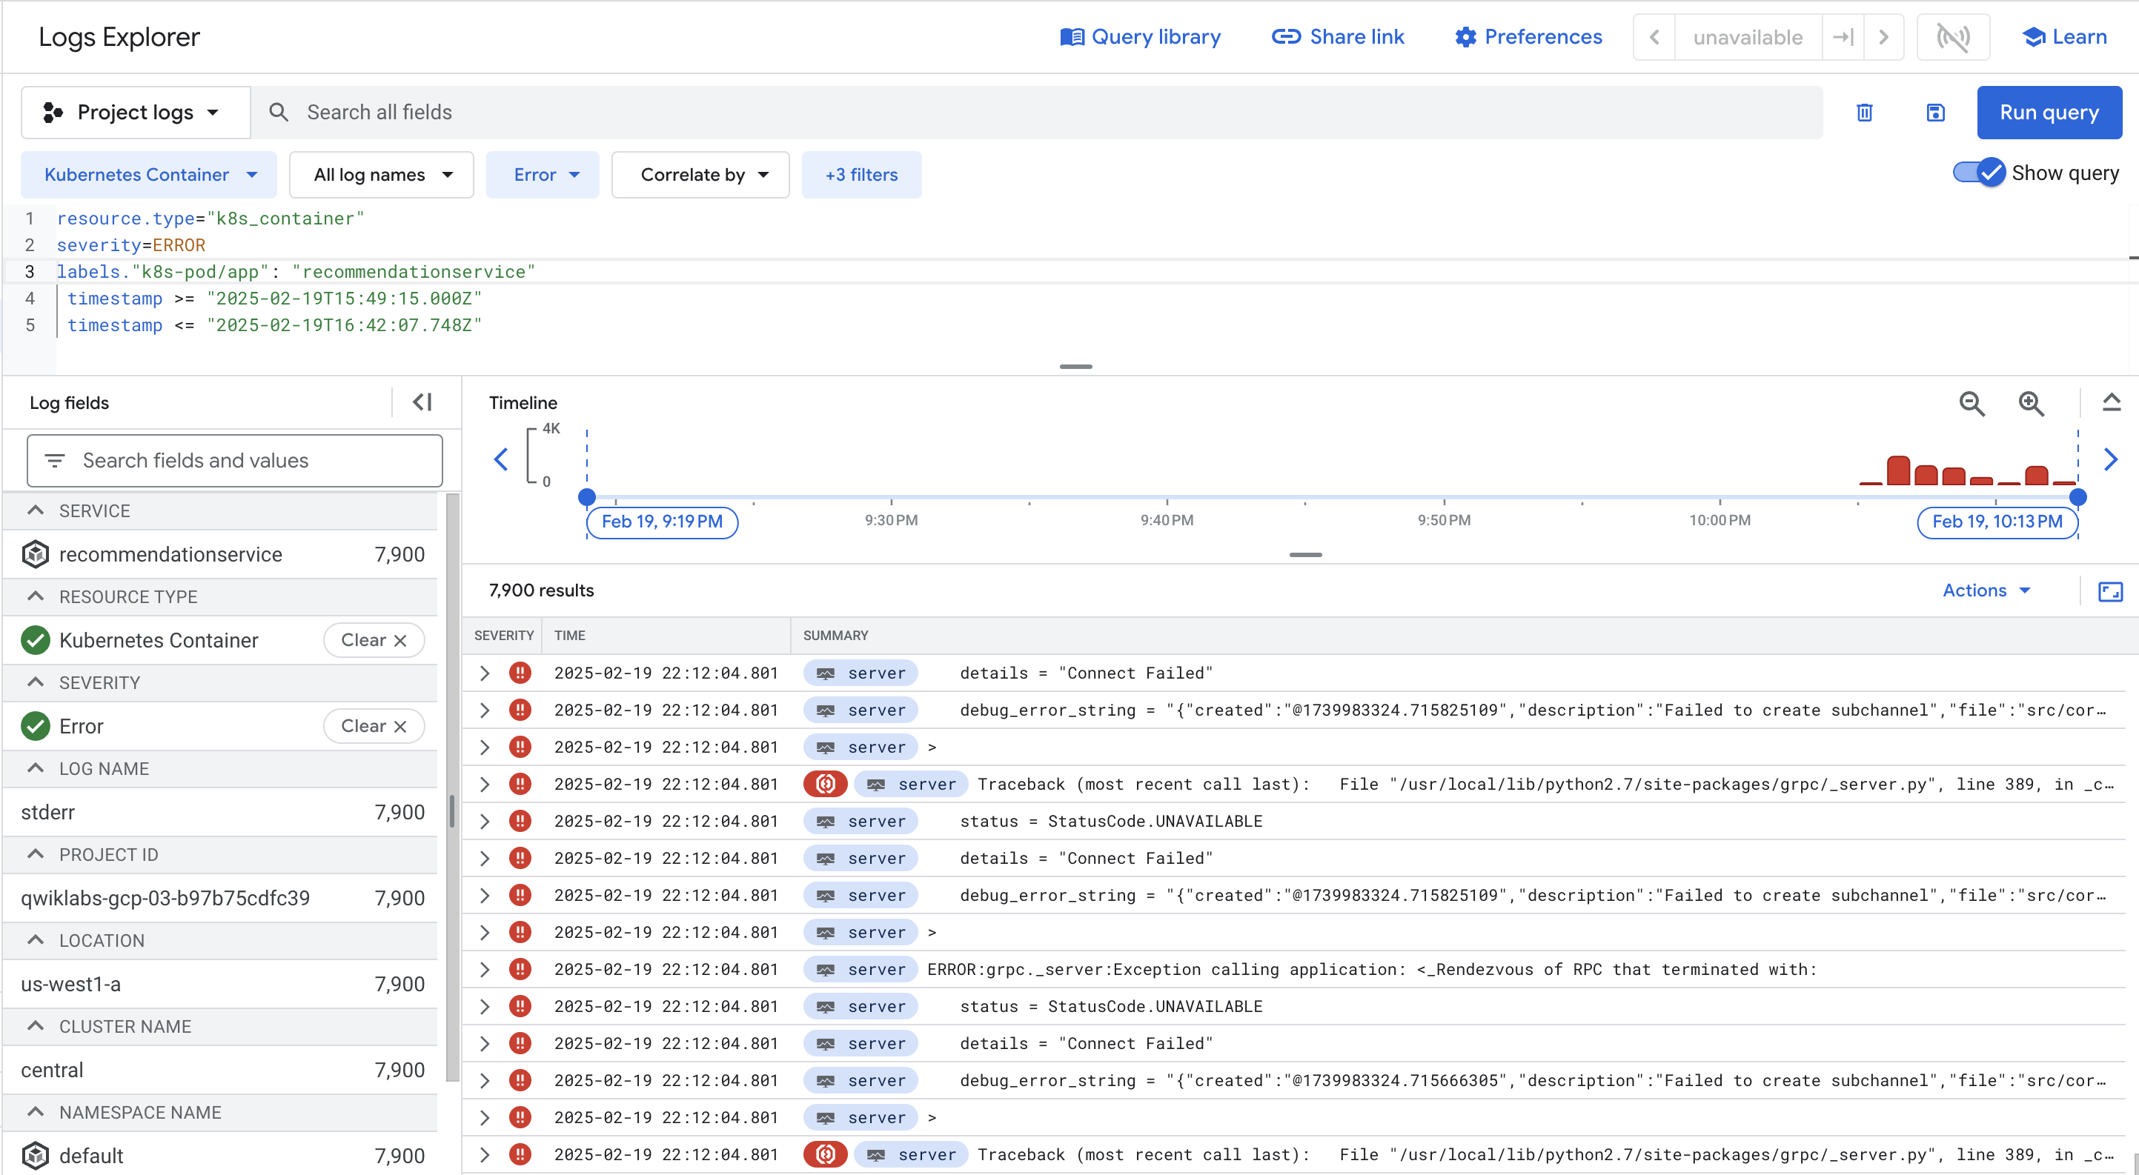Collapse the SEVERITY section

35,682
